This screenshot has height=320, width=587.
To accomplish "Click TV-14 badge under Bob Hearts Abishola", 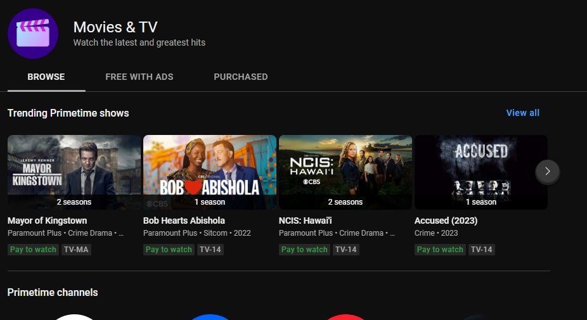I will 210,250.
